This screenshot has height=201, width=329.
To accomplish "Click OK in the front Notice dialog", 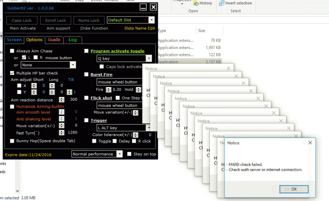I will [x=294, y=189].
